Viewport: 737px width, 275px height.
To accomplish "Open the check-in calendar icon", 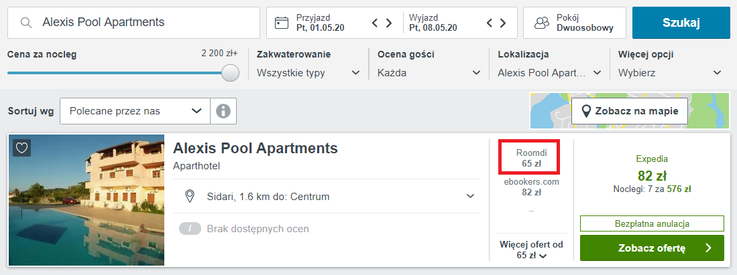I will pyautogui.click(x=282, y=23).
